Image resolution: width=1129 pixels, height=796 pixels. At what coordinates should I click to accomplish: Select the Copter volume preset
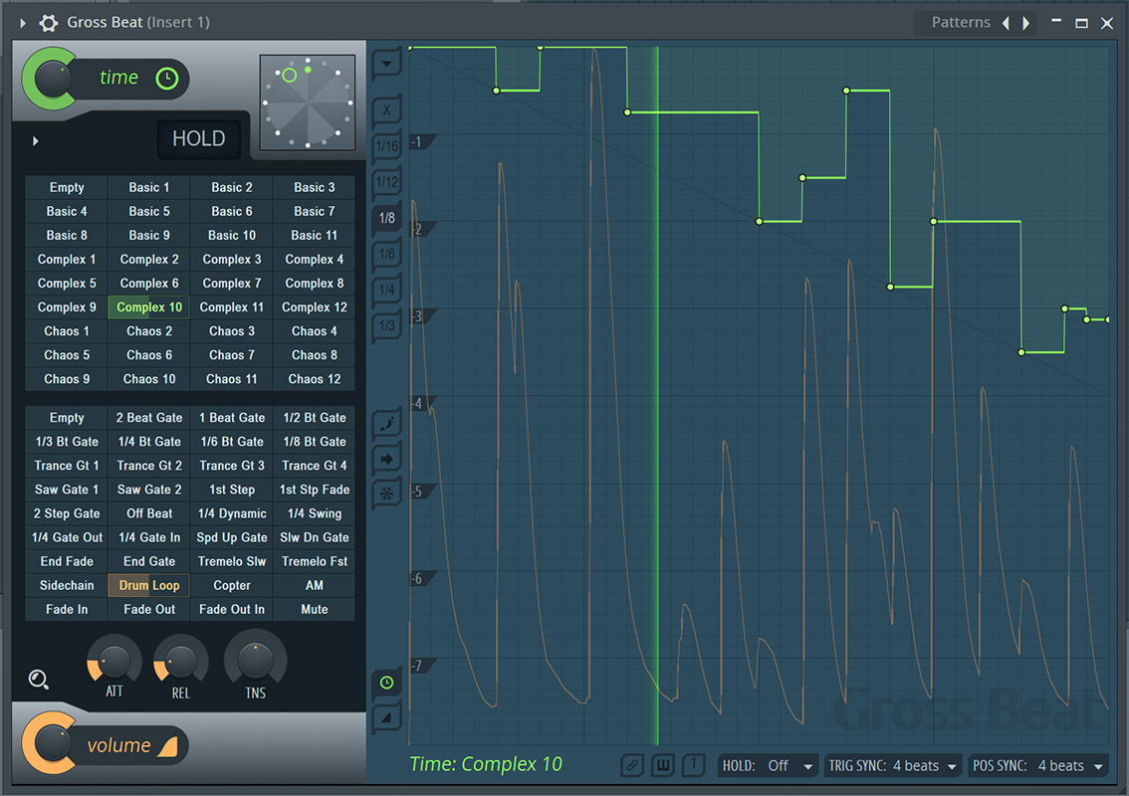(232, 585)
